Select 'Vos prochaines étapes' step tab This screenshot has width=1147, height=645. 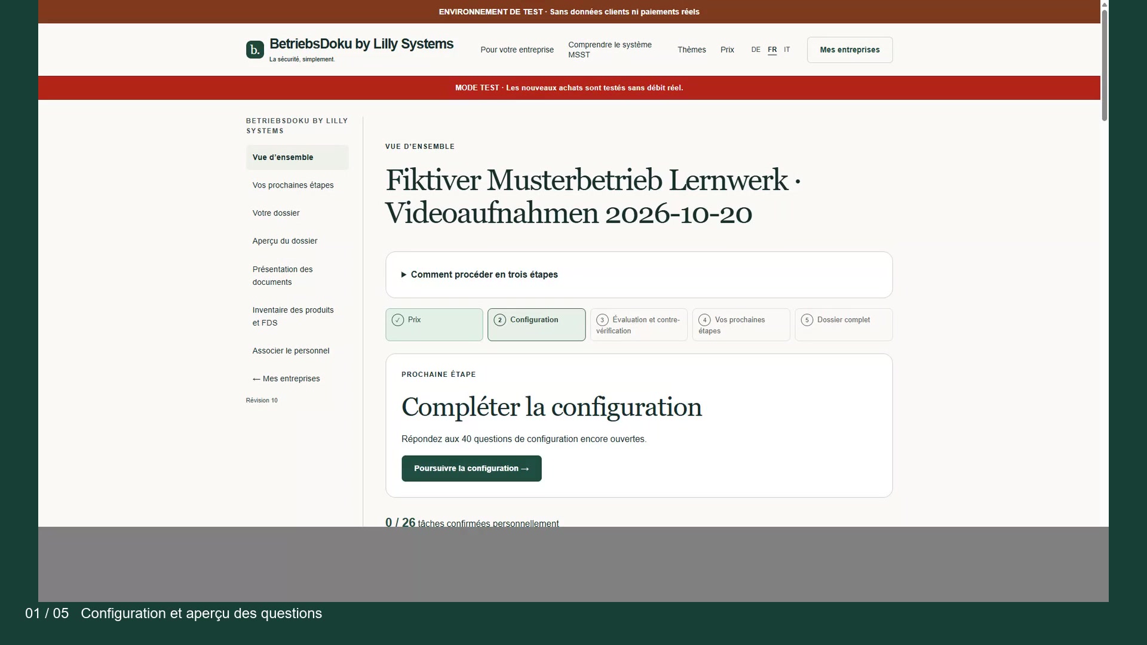pos(741,324)
